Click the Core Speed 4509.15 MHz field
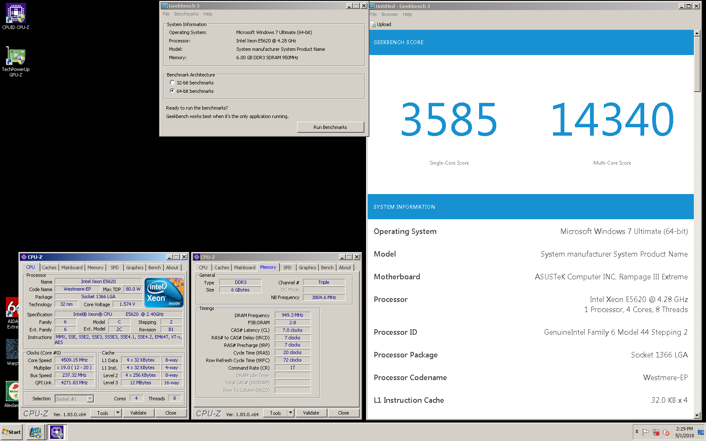706x441 pixels. [x=74, y=360]
